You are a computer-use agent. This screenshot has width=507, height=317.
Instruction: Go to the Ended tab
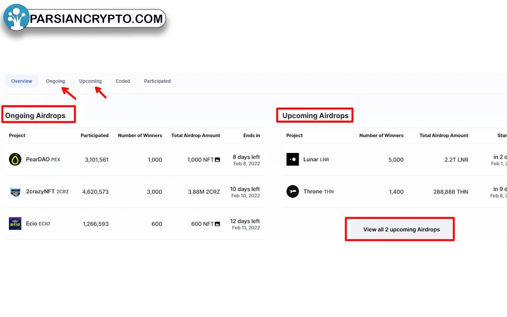click(x=123, y=81)
